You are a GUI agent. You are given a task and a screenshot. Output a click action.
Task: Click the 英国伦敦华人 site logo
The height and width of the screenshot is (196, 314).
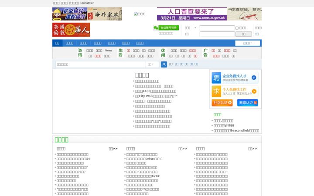[71, 30]
